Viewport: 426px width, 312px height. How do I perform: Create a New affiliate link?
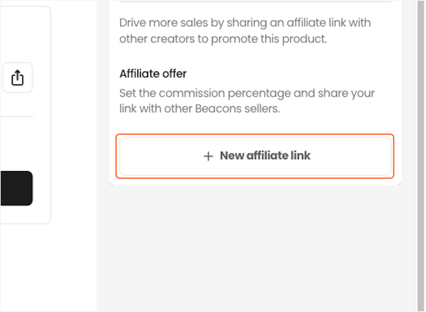[x=255, y=156]
